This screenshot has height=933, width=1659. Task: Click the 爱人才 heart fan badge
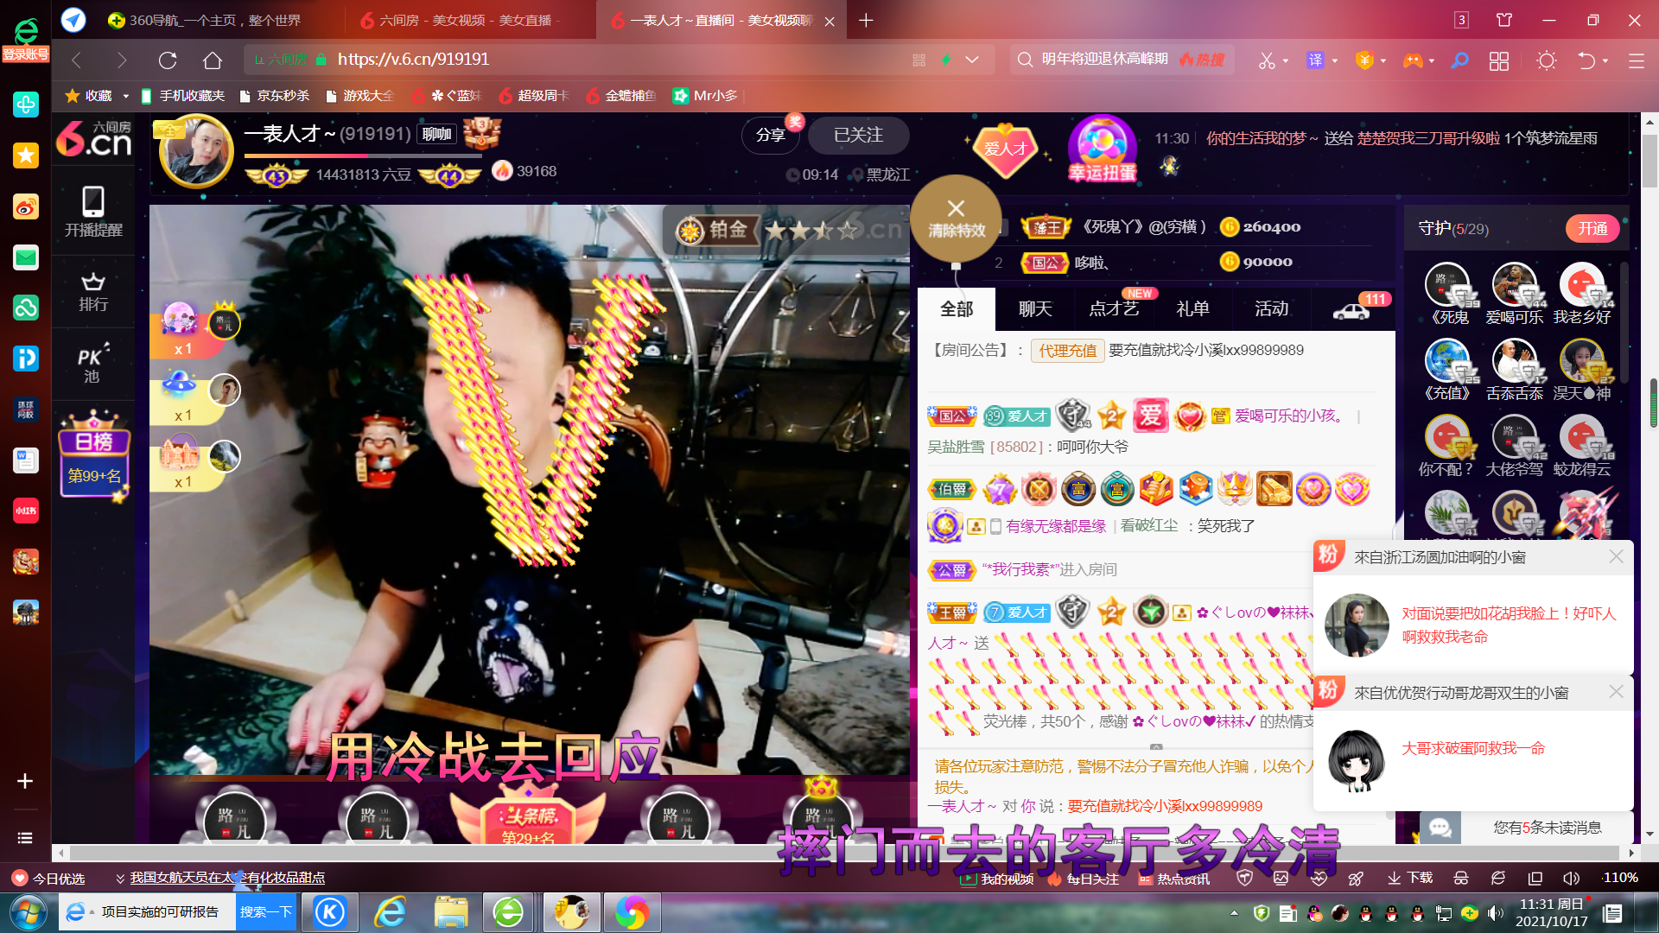click(x=1006, y=149)
